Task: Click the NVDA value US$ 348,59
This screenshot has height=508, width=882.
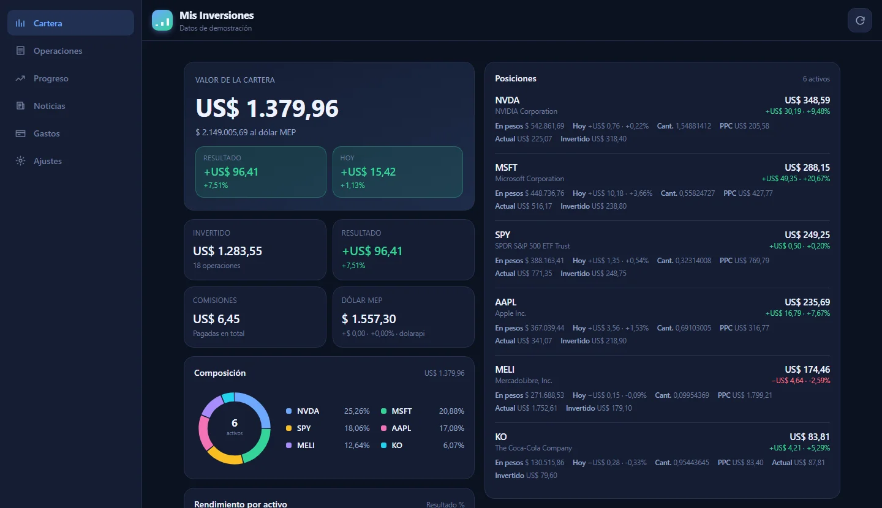Action: coord(807,100)
